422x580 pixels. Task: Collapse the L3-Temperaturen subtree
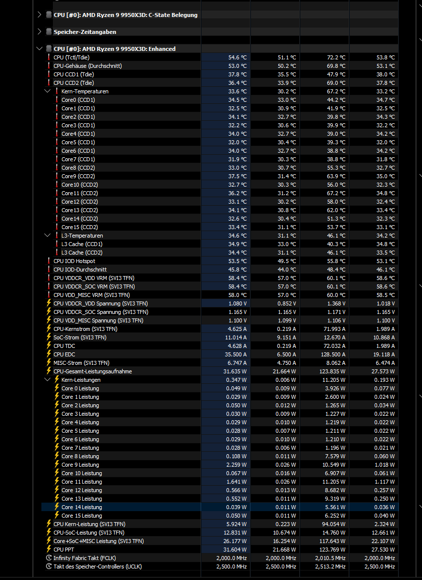pos(47,235)
